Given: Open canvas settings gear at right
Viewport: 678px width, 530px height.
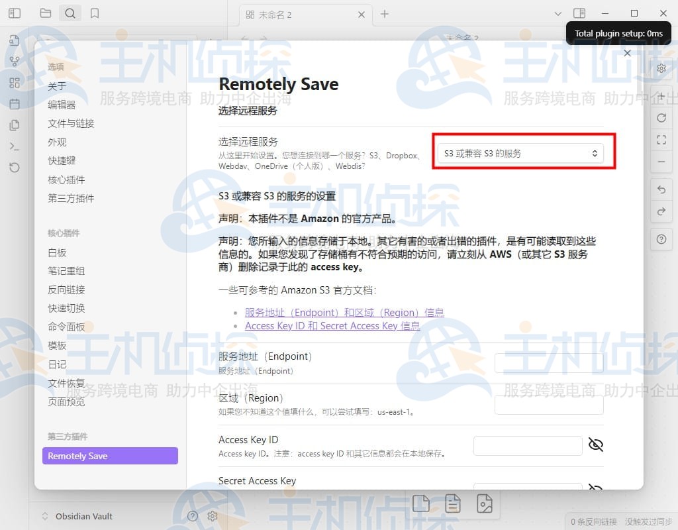Looking at the screenshot, I should click(x=661, y=68).
